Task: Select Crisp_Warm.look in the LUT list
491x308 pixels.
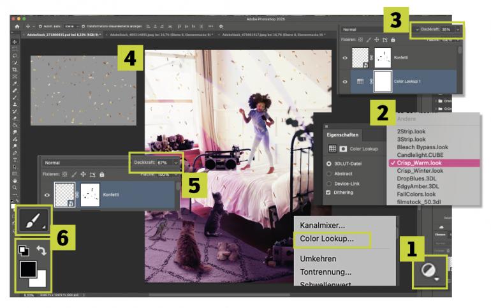Action: (434, 163)
